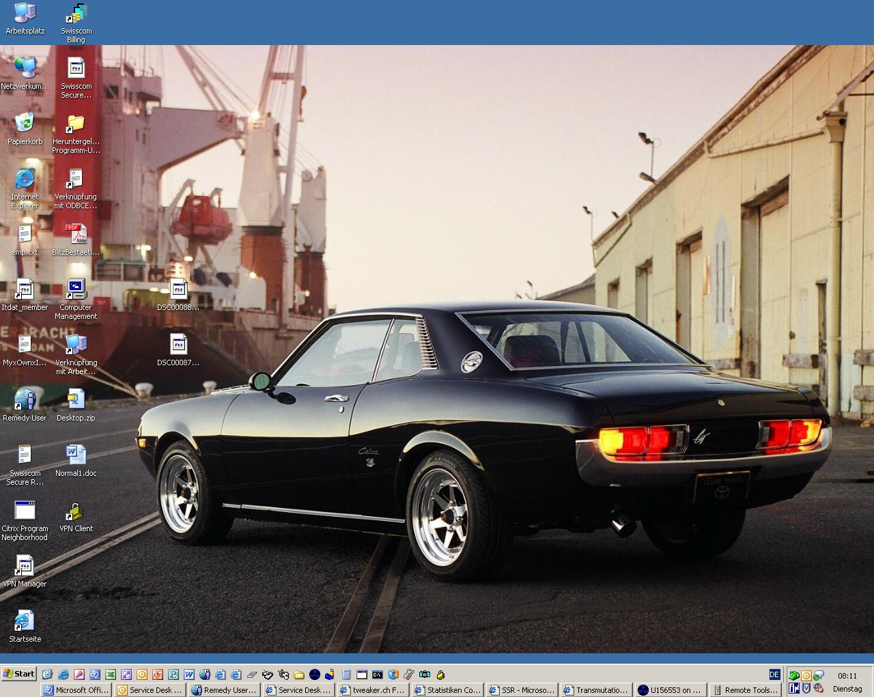Open the Computer Management shortcut
874x697 pixels.
point(76,289)
